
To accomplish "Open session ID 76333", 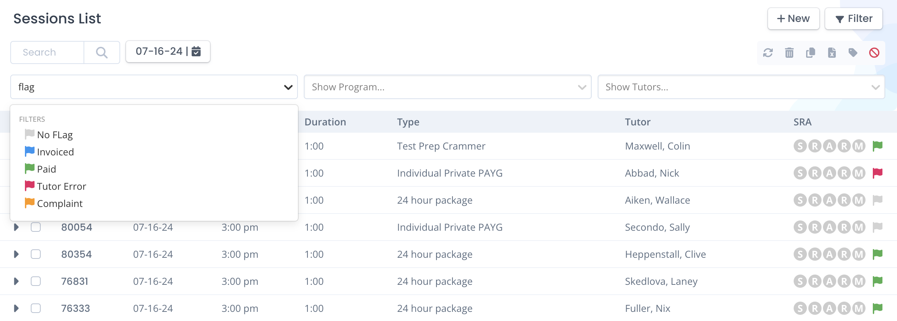I will tap(75, 308).
